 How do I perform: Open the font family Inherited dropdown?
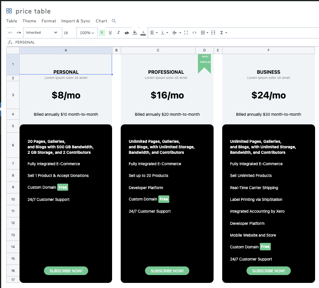[x=42, y=33]
